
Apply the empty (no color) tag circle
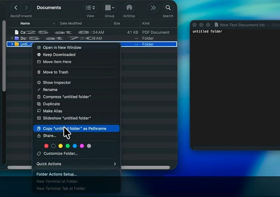click(x=53, y=146)
